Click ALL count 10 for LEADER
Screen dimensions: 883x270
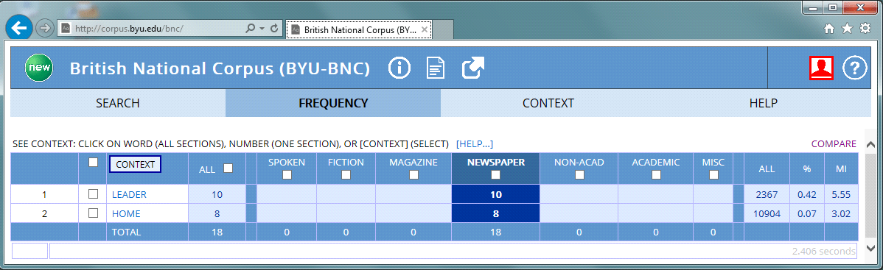tap(217, 195)
